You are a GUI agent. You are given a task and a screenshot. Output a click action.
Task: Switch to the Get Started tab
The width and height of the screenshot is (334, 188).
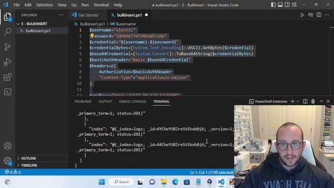[88, 15]
